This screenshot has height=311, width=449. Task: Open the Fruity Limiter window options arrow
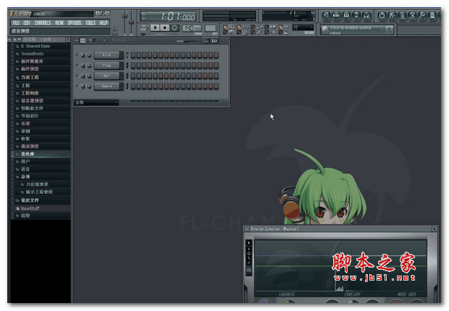pos(247,229)
